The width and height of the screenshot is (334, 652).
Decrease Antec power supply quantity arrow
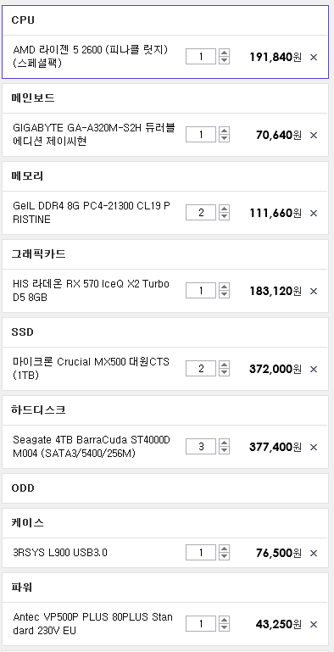click(x=224, y=627)
